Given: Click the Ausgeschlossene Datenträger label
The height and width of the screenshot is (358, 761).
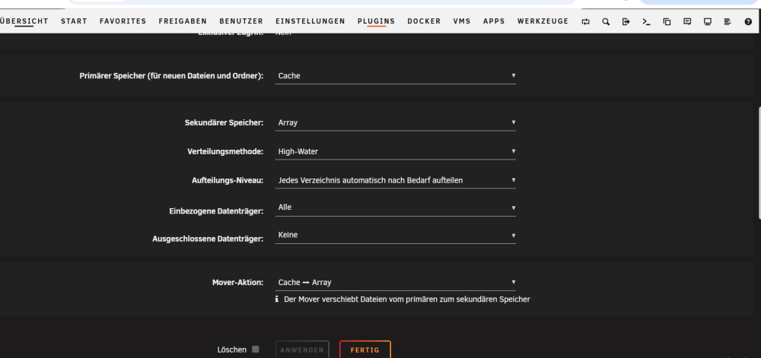Looking at the screenshot, I should 208,239.
